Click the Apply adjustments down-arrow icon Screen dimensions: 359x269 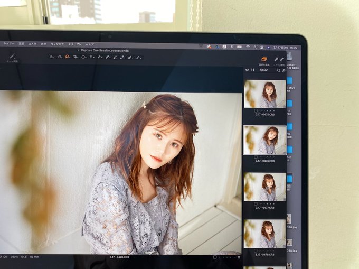pos(281,60)
